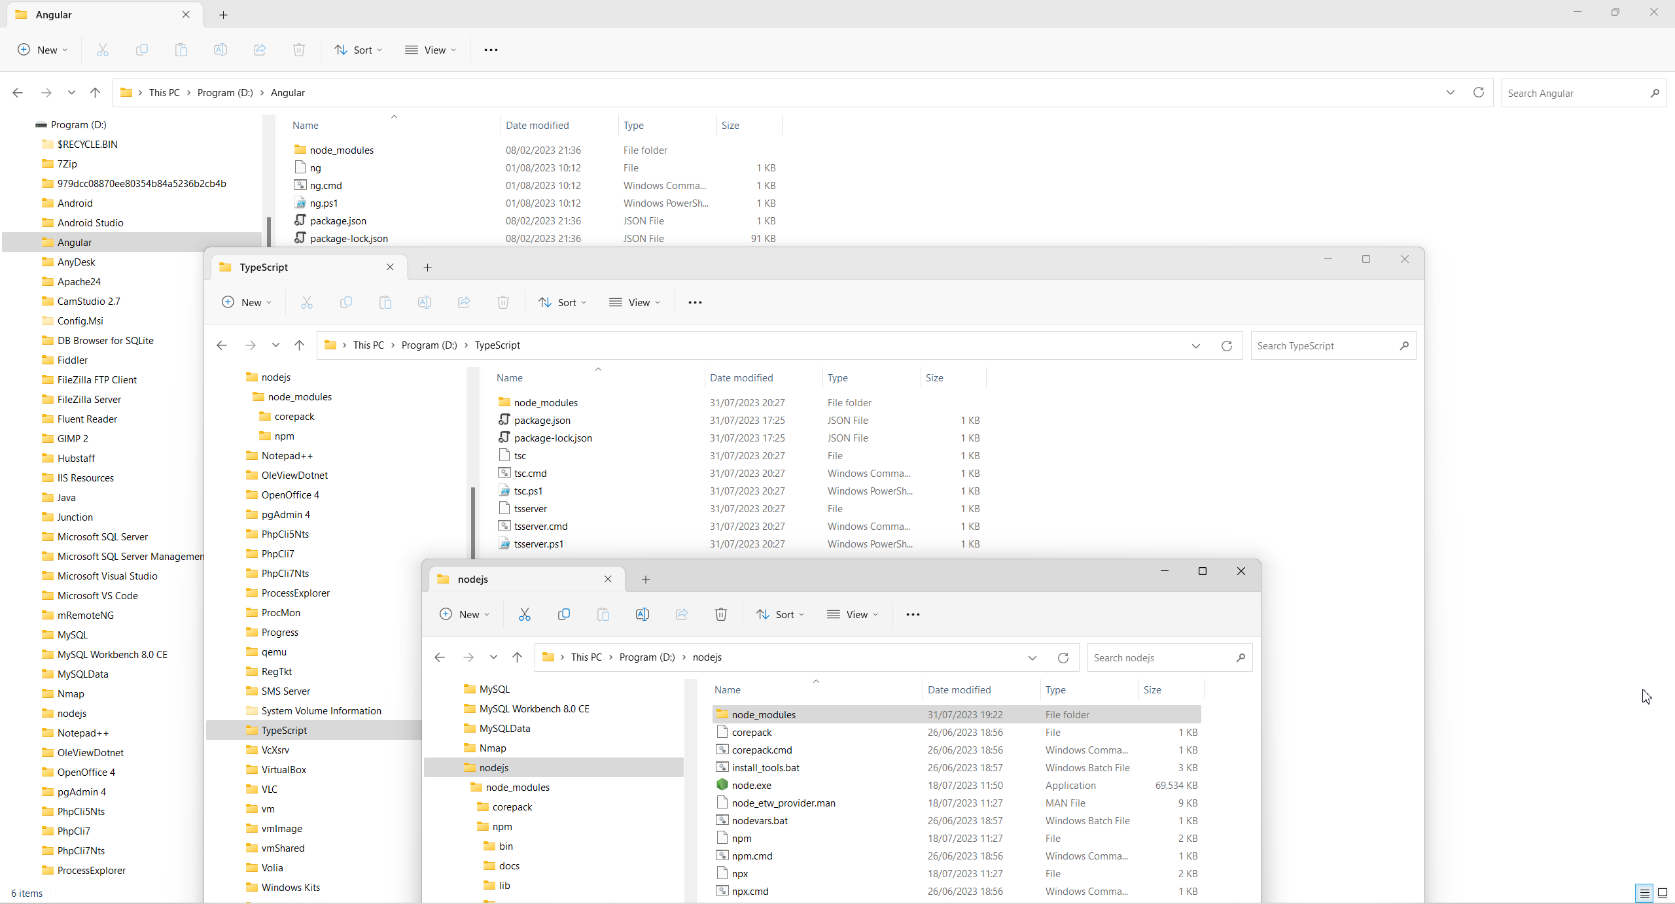The height and width of the screenshot is (904, 1675).
Task: Click Copy icon in nodejs window toolbar
Action: click(563, 614)
